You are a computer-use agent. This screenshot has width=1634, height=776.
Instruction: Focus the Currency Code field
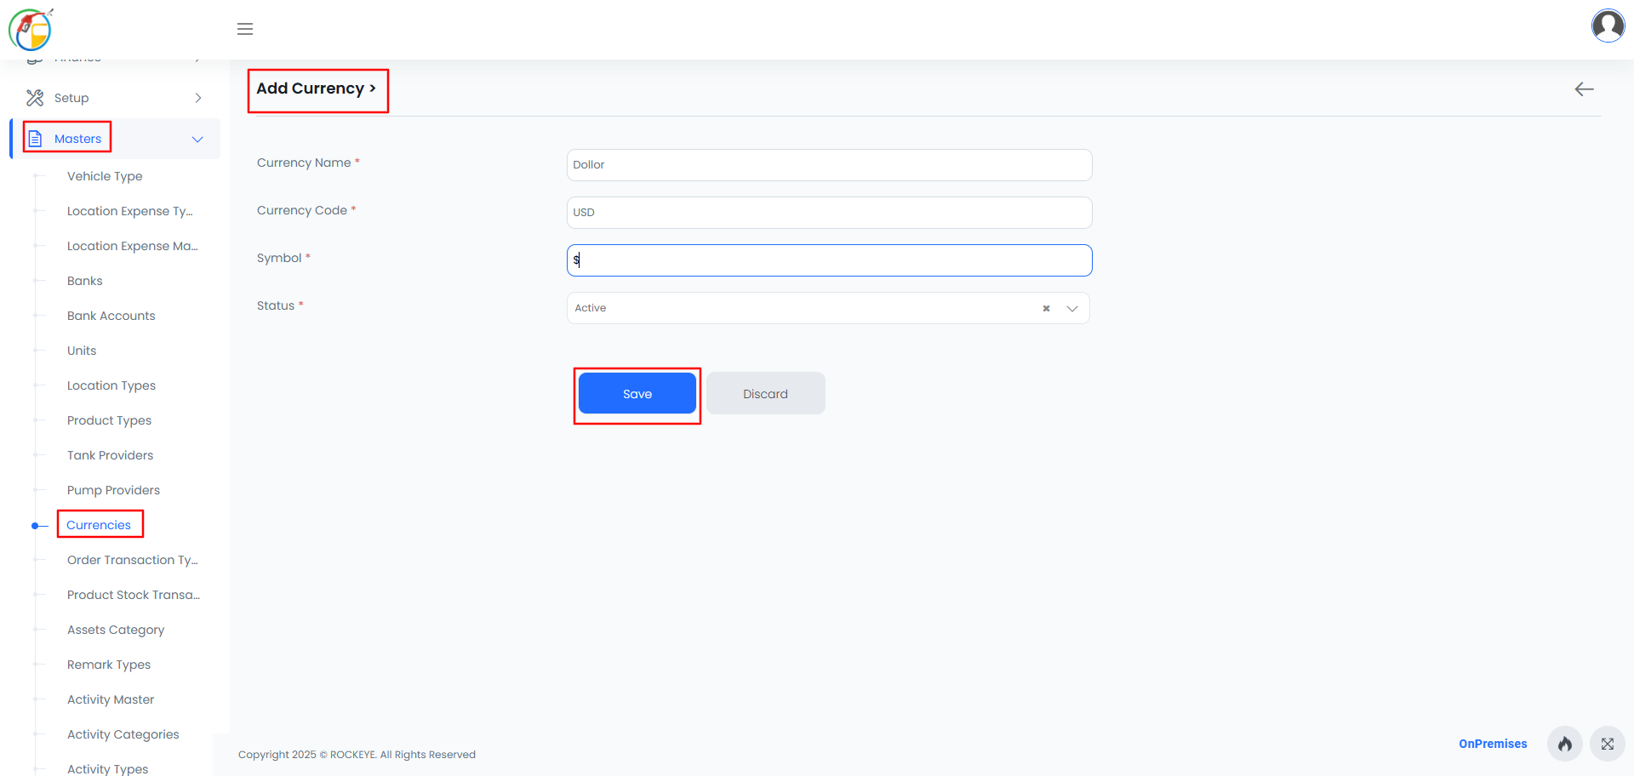(830, 213)
